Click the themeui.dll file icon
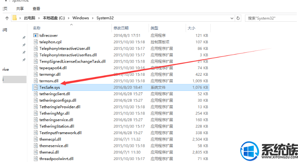Viewport: 298px width, 162px height. coord(36,152)
